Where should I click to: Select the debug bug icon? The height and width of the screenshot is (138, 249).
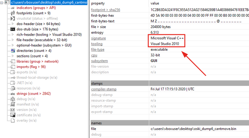click(13, 99)
